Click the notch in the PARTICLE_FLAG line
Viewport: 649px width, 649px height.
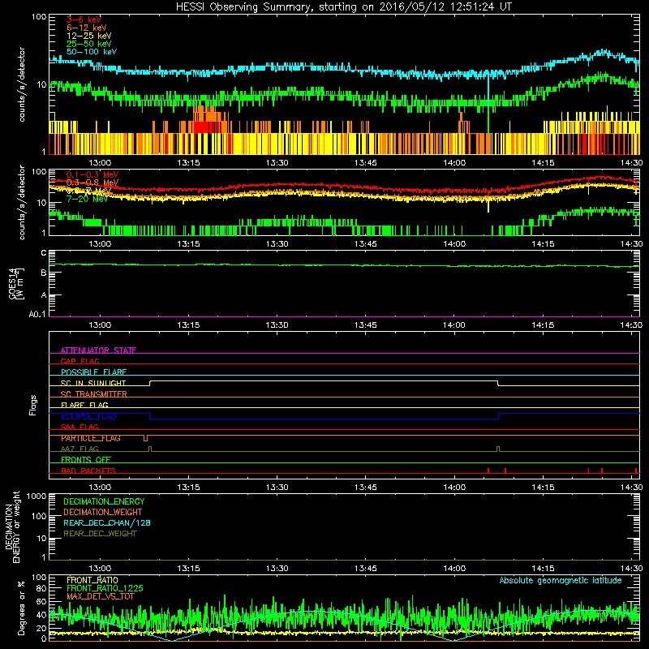(145, 438)
